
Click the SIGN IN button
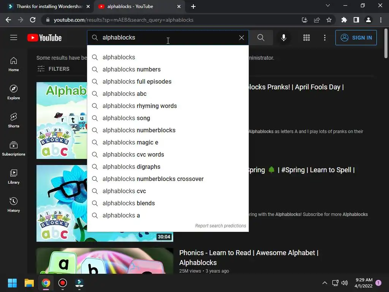tap(356, 38)
